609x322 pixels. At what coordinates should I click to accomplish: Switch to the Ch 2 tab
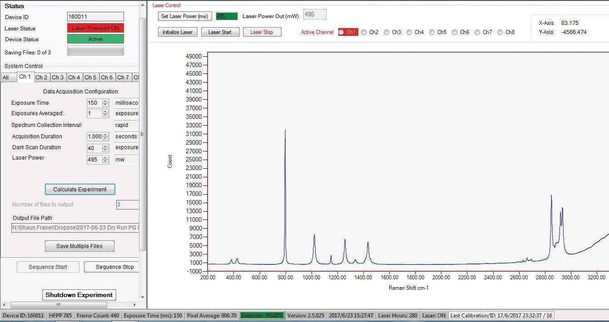42,78
